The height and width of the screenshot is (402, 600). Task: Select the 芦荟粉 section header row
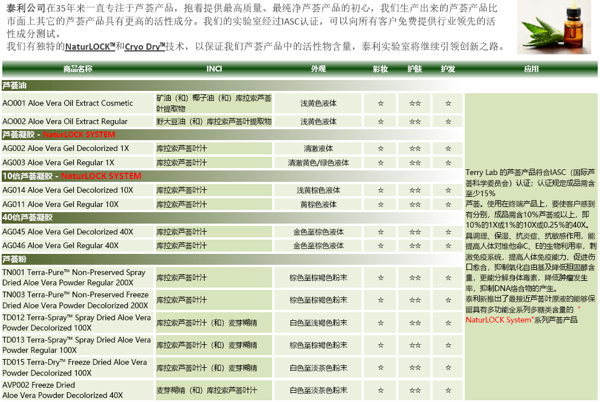14,259
